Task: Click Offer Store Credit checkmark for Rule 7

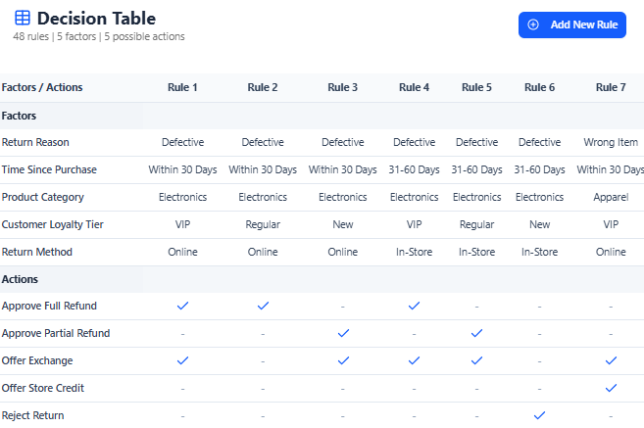Action: [611, 388]
